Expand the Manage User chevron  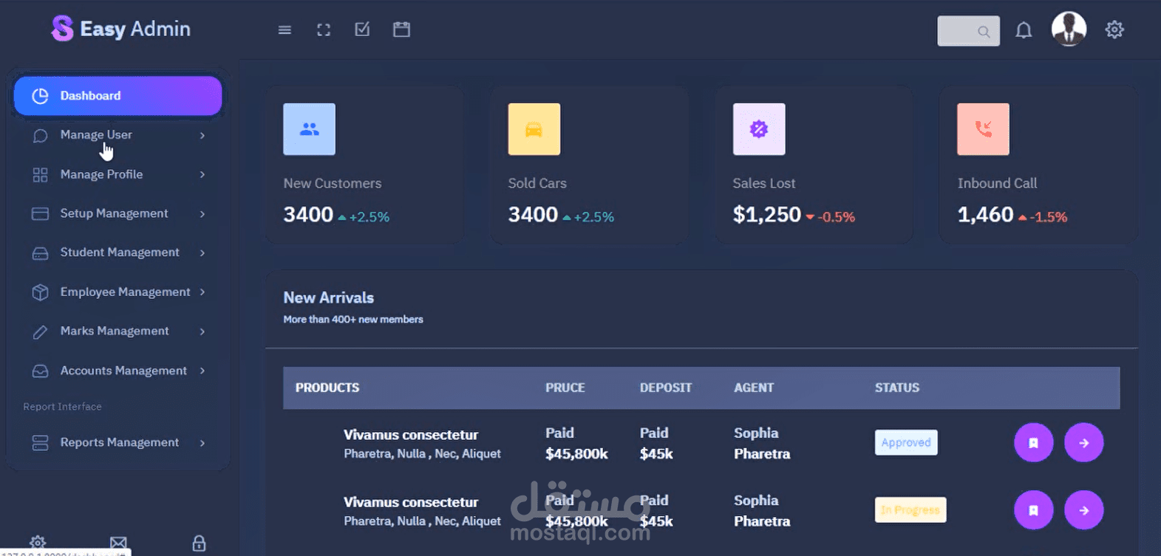[202, 136]
